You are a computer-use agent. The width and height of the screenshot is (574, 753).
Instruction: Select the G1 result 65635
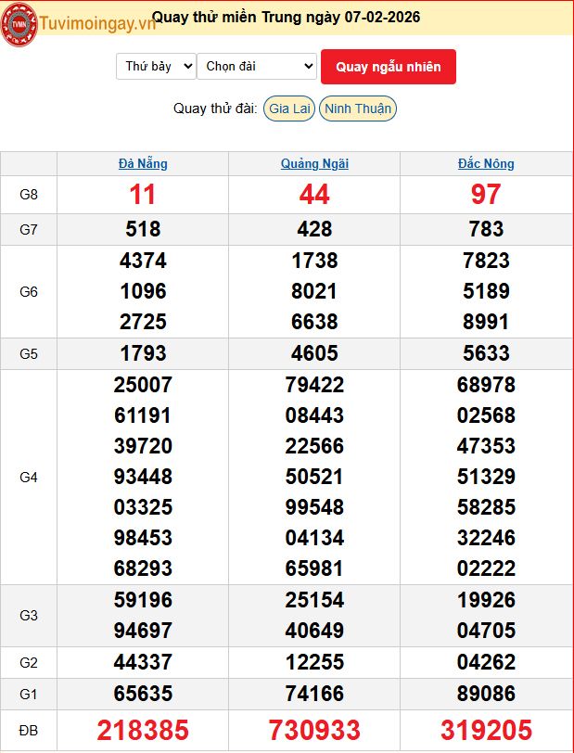(x=143, y=693)
